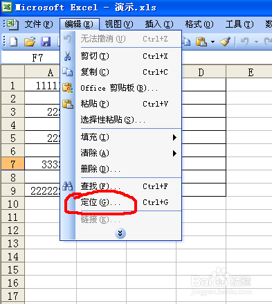The width and height of the screenshot is (272, 304).
Task: Select 选择性粘贴(S)... menu entry
Action: (x=129, y=120)
